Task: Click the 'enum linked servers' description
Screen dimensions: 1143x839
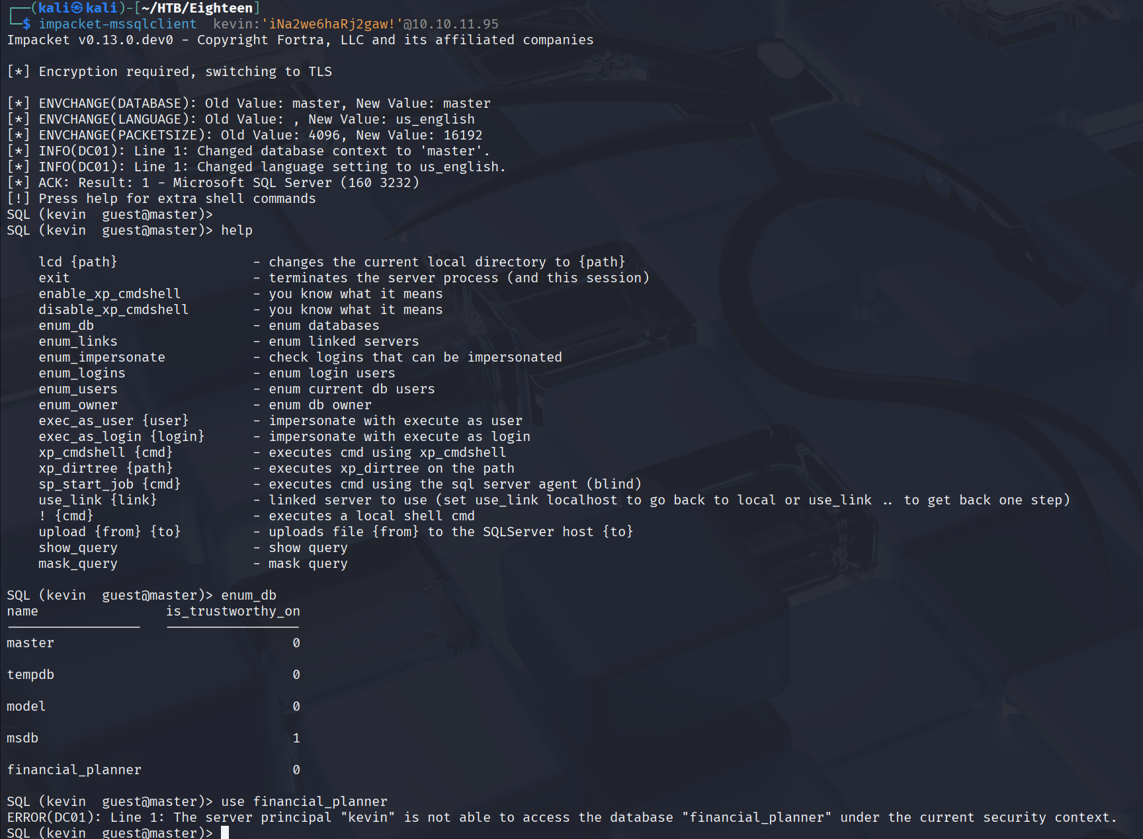Action: [x=344, y=341]
